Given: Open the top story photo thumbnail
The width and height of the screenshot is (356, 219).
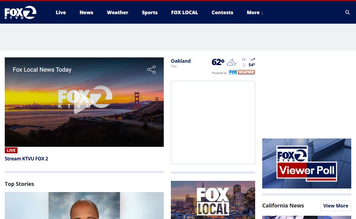Looking at the screenshot, I should (x=84, y=205).
